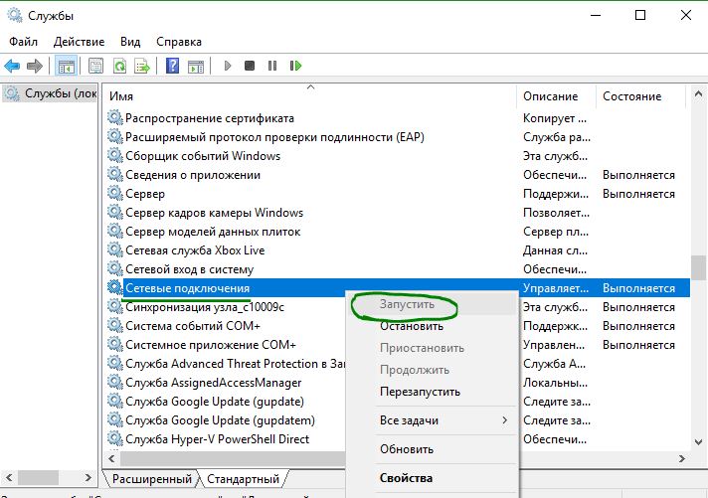Select the Сервер моделей данных плиток row
Viewport: 708px width, 498px height.
(398, 232)
